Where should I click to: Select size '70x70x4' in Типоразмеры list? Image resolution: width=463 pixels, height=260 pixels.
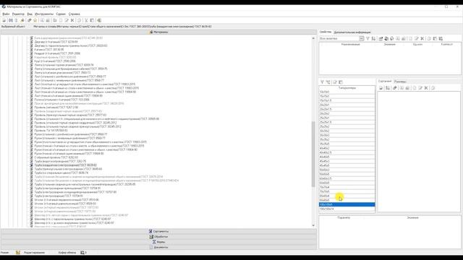pos(347,187)
